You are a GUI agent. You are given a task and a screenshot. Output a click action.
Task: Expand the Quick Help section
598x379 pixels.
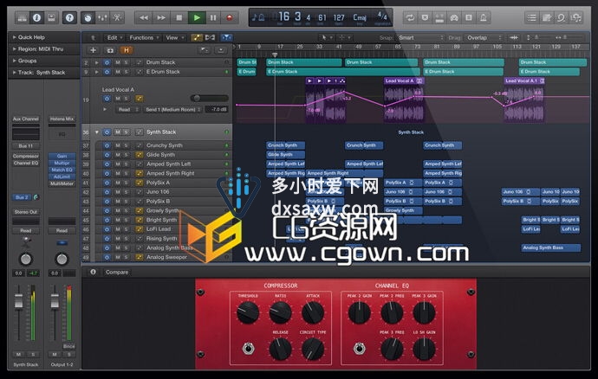(15, 37)
